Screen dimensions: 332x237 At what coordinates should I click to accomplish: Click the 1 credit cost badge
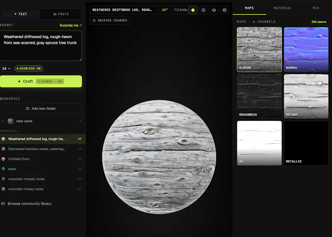coord(50,81)
